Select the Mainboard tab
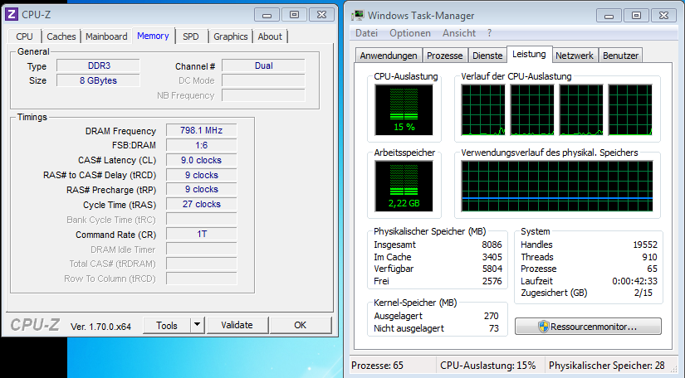This screenshot has height=378, width=685. click(106, 36)
